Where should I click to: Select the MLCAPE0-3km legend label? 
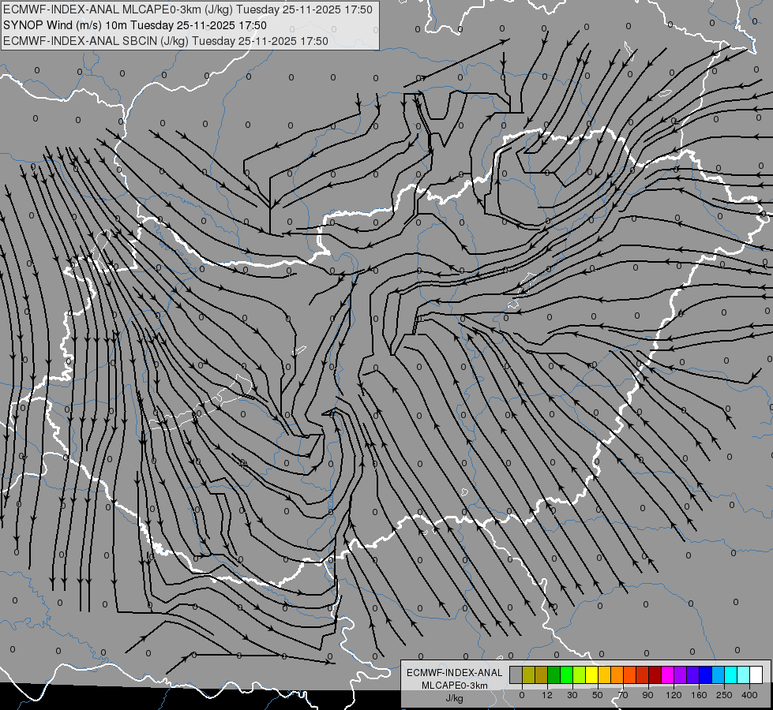click(455, 686)
